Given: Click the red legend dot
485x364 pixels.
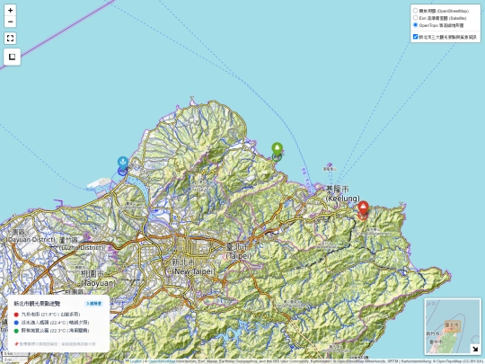Looking at the screenshot, I should tap(16, 315).
